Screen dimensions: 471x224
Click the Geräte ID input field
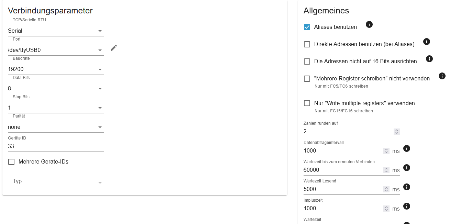(56, 146)
